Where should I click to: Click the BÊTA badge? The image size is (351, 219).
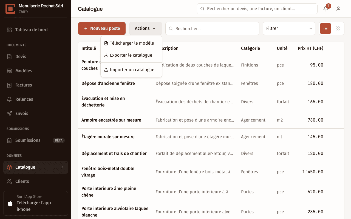tap(59, 140)
